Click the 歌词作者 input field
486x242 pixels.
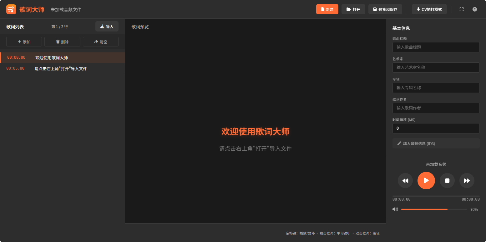pos(436,108)
